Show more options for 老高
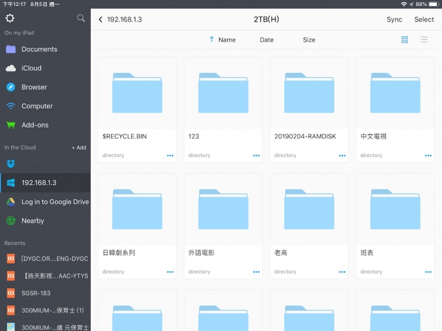 pyautogui.click(x=342, y=272)
